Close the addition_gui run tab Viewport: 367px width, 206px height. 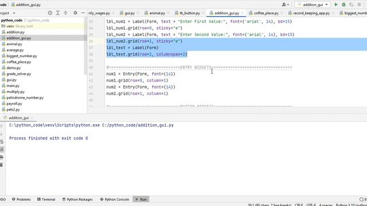(x=32, y=118)
